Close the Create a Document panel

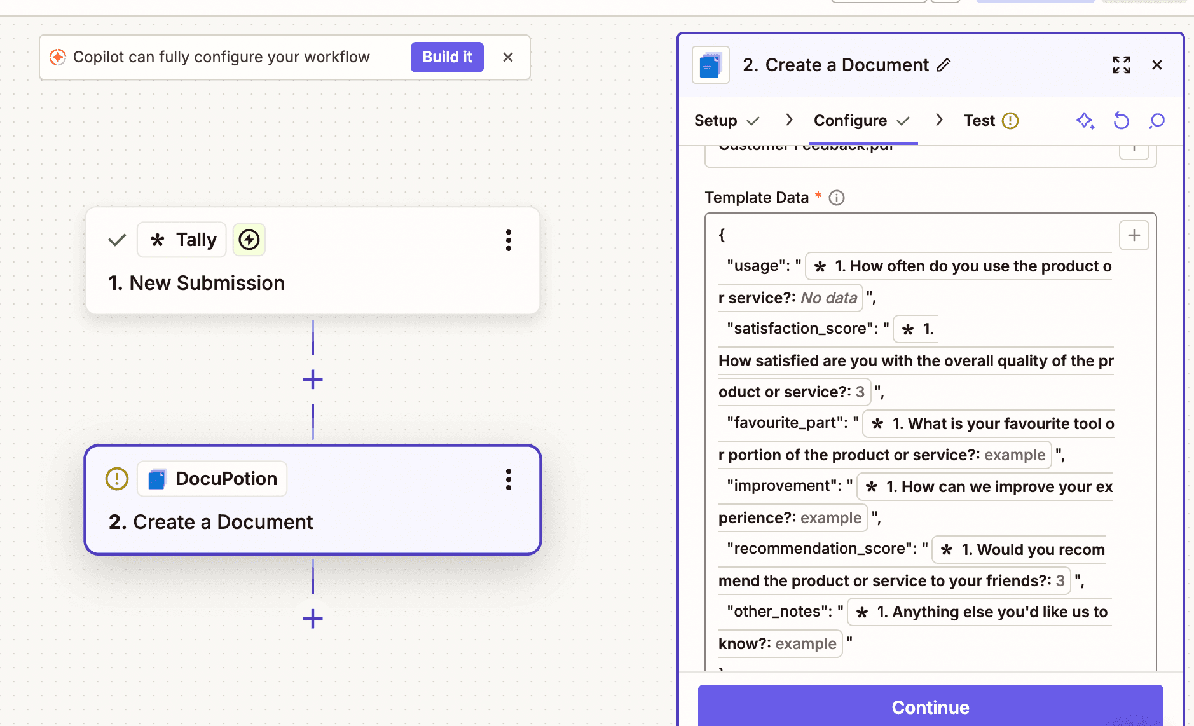1157,65
